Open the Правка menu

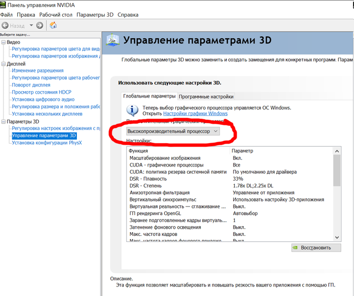tap(26, 15)
